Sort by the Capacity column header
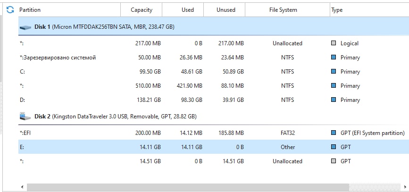This screenshot has height=192, width=409. (x=142, y=10)
